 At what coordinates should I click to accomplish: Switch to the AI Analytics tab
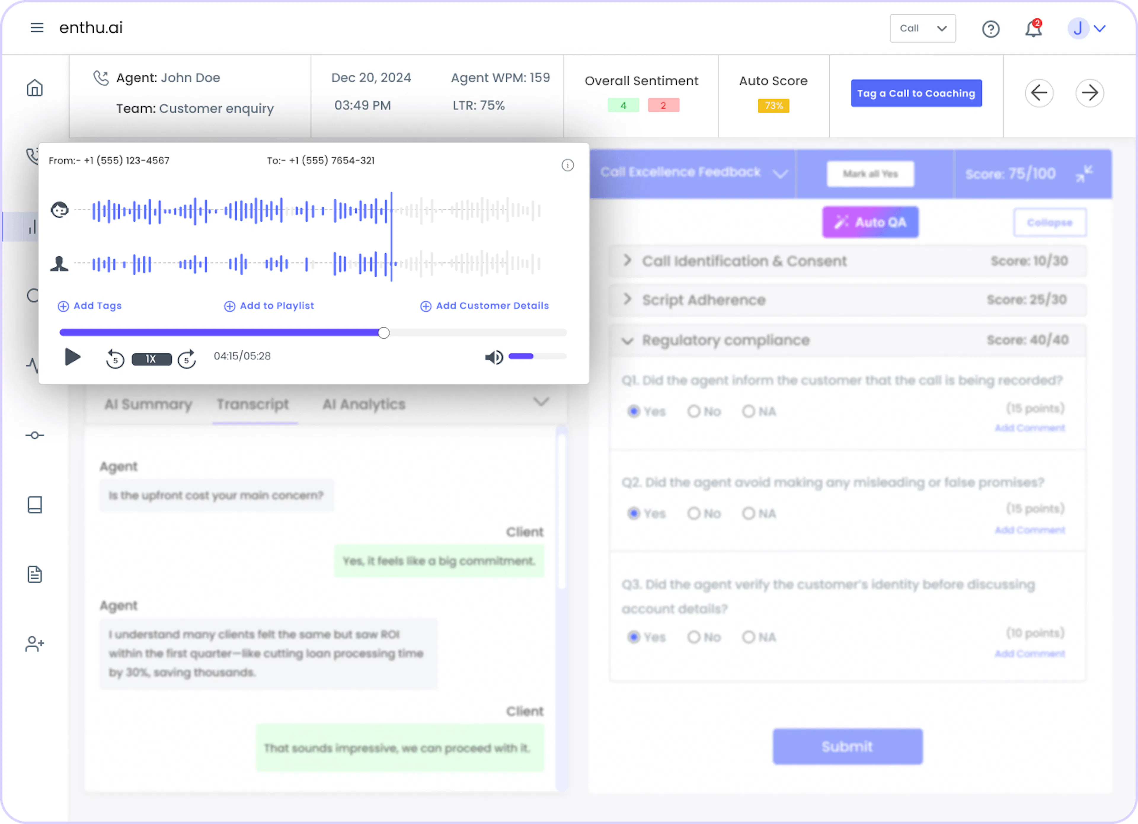point(364,404)
